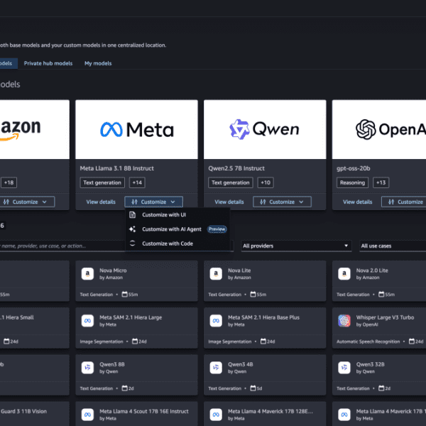426x426 pixels.
Task: Click the document icon beside Customize with UI
Action: coord(132,214)
